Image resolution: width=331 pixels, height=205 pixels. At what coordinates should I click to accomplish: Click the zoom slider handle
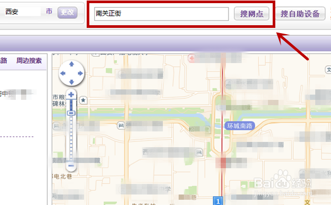(71, 113)
